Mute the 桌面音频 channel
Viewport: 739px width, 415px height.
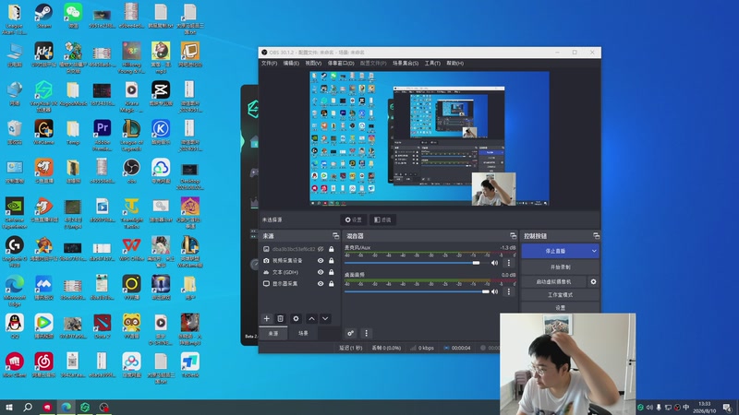[x=494, y=291]
